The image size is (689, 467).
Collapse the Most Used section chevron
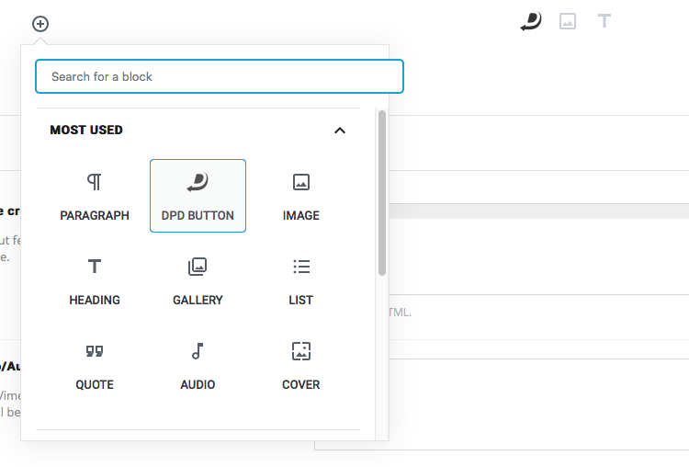340,131
